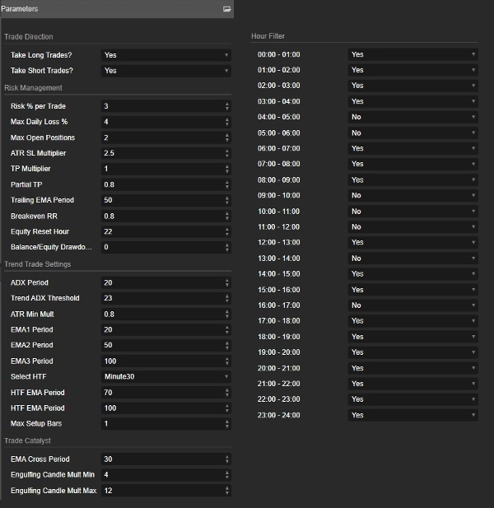This screenshot has height=508, width=494.
Task: Click the Breakeven RR value field
Action: (165, 216)
